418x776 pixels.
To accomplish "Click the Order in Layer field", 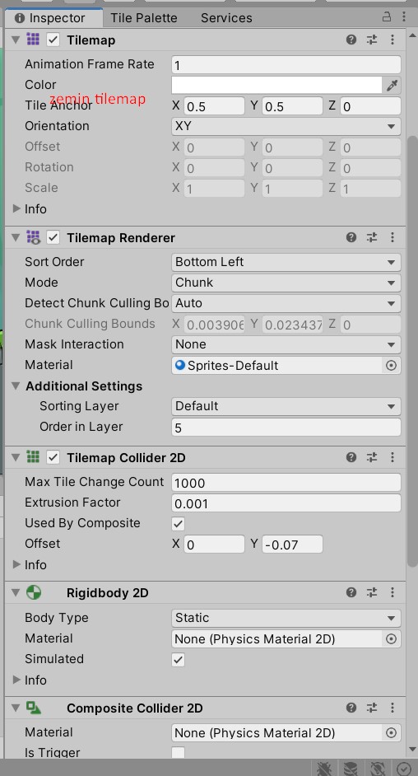I will coord(286,428).
